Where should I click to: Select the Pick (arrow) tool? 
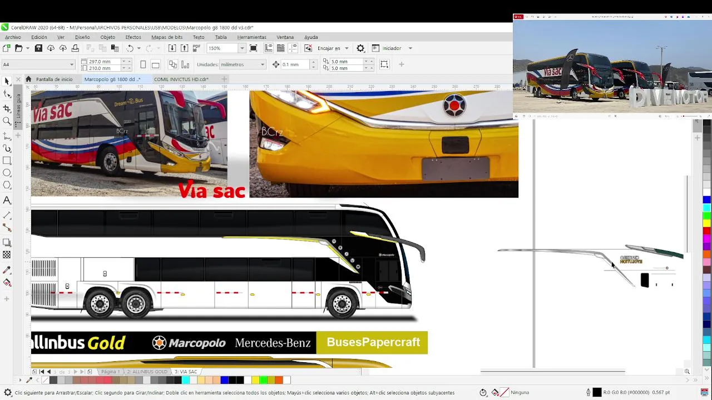pos(7,81)
